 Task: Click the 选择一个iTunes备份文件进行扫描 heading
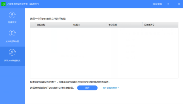48,19
